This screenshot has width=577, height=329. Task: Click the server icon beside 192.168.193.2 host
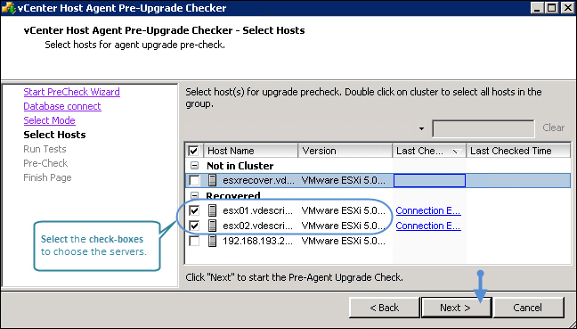[x=212, y=241]
